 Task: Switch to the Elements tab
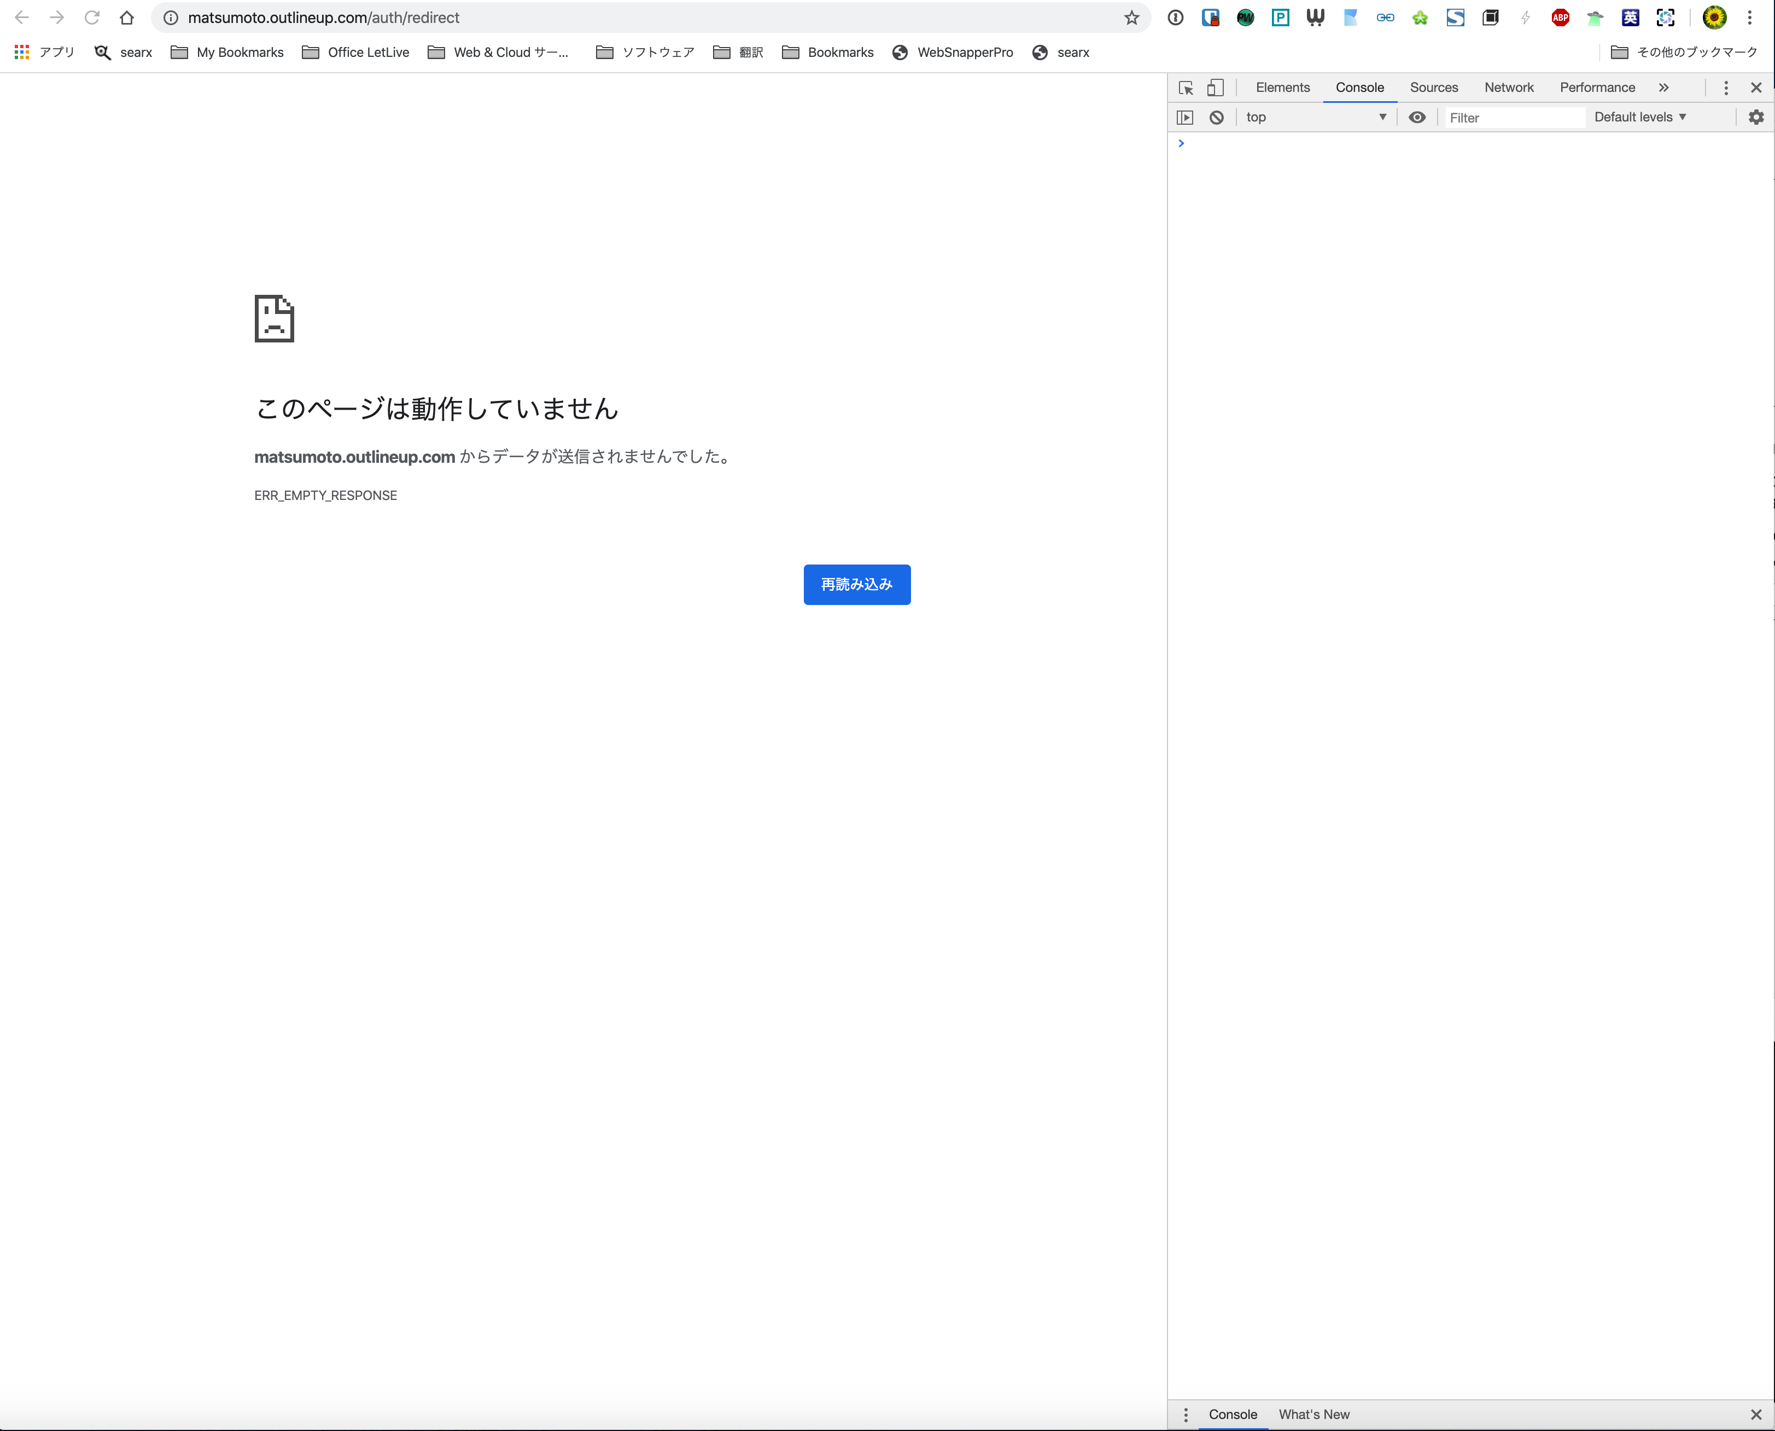click(x=1282, y=88)
